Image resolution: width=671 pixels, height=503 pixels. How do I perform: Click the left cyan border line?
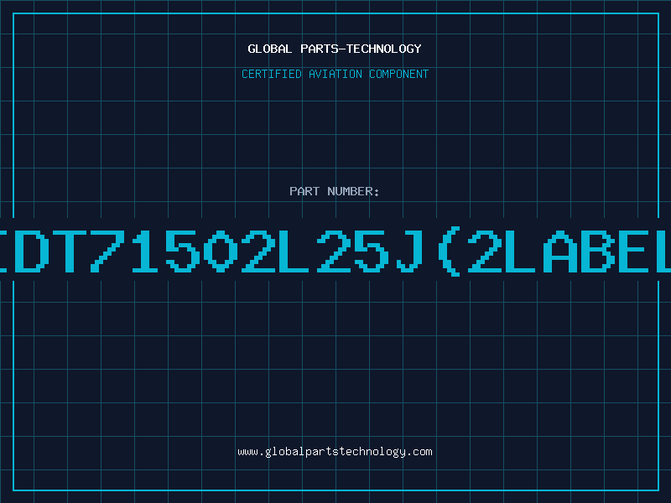[13, 116]
